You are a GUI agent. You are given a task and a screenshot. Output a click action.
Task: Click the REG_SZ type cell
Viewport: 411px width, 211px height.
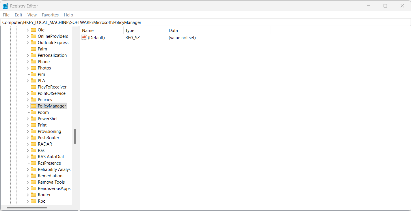133,38
